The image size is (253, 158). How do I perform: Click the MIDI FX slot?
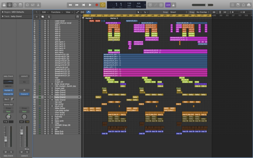[8, 86]
